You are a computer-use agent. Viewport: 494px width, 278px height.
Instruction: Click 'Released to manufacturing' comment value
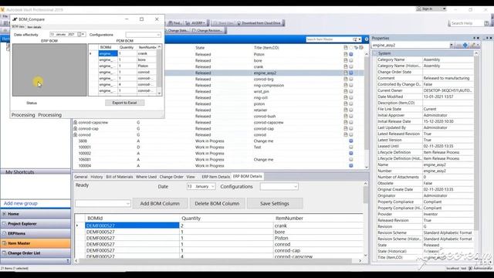point(446,78)
